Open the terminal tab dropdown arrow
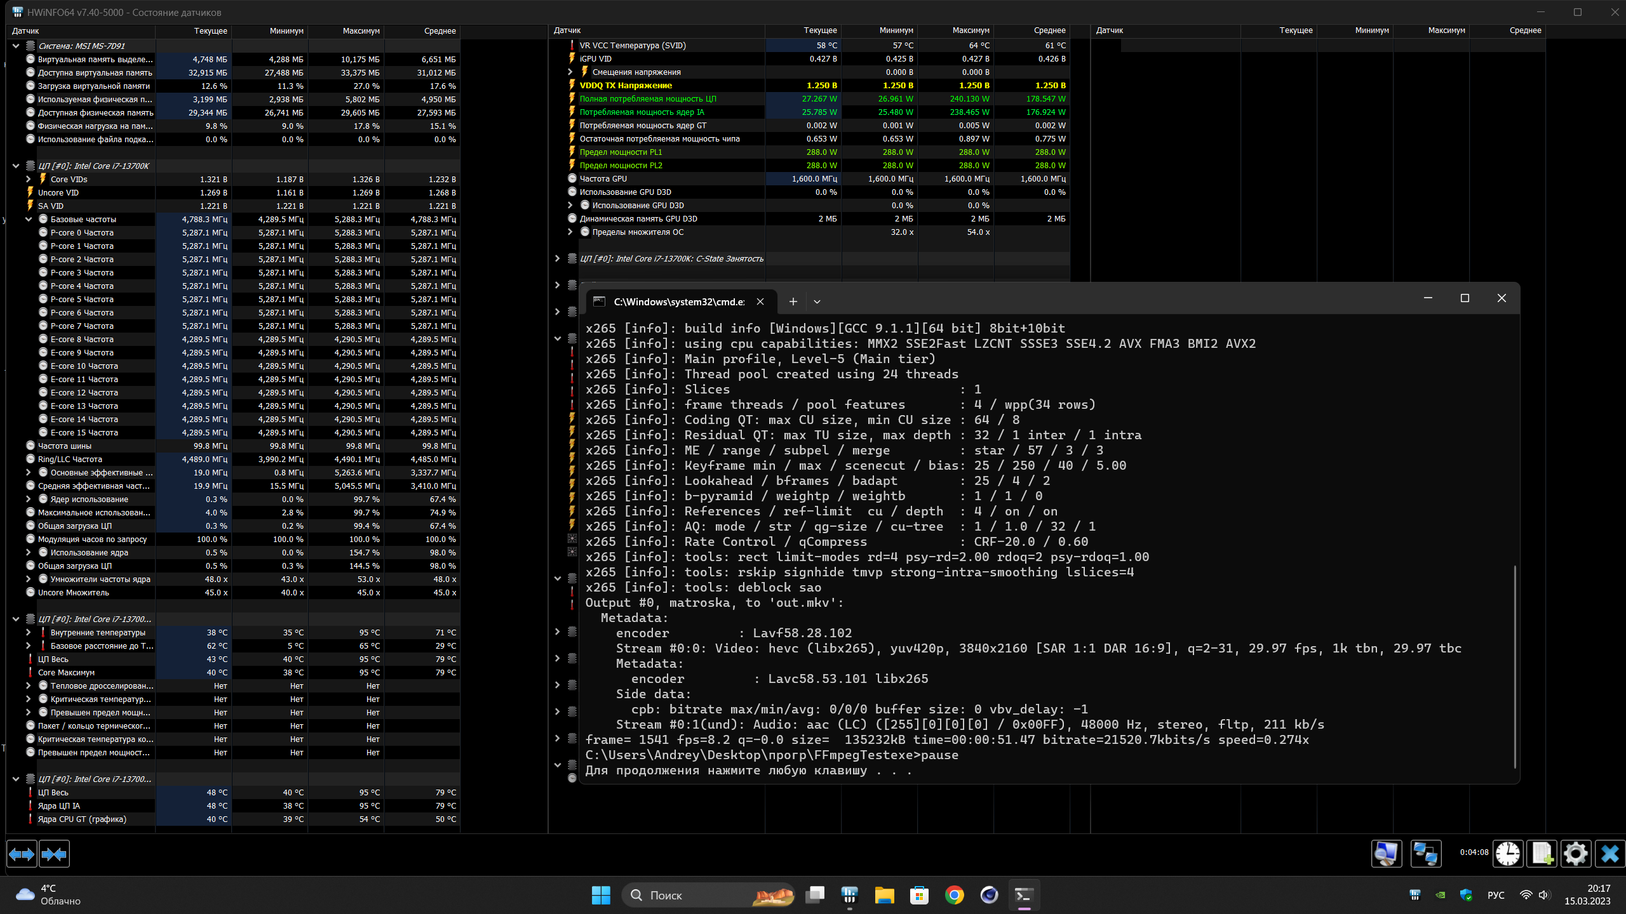The height and width of the screenshot is (914, 1626). coord(817,302)
